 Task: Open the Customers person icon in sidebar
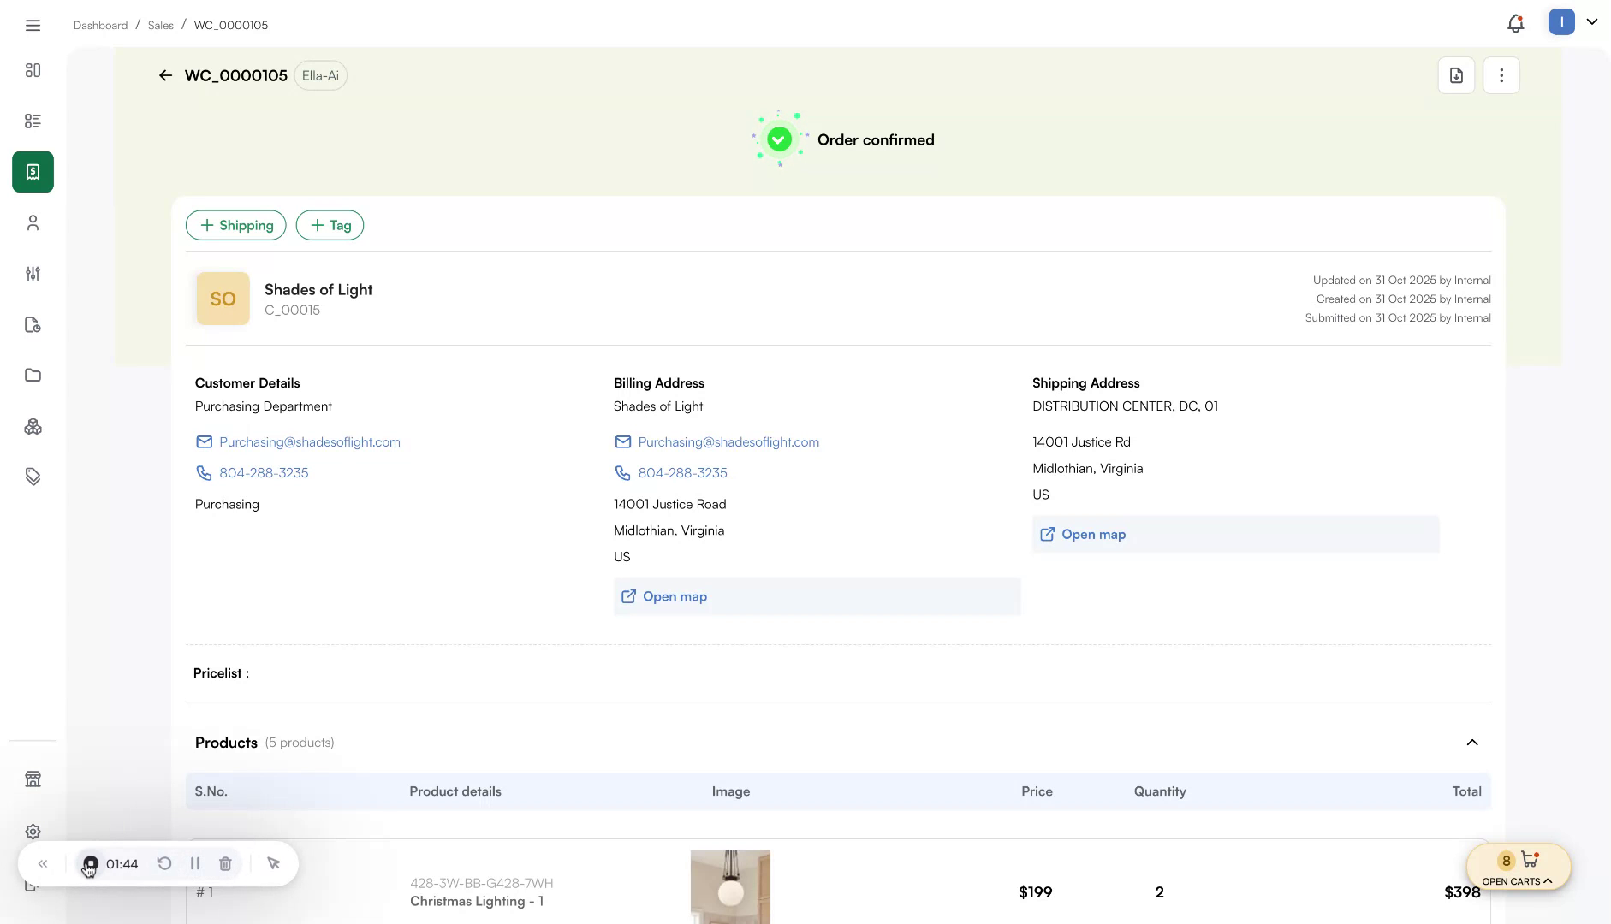[x=33, y=222]
